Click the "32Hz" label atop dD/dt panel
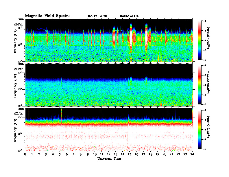Image resolution: width=229 pixels, height=177 pixels. [21, 64]
